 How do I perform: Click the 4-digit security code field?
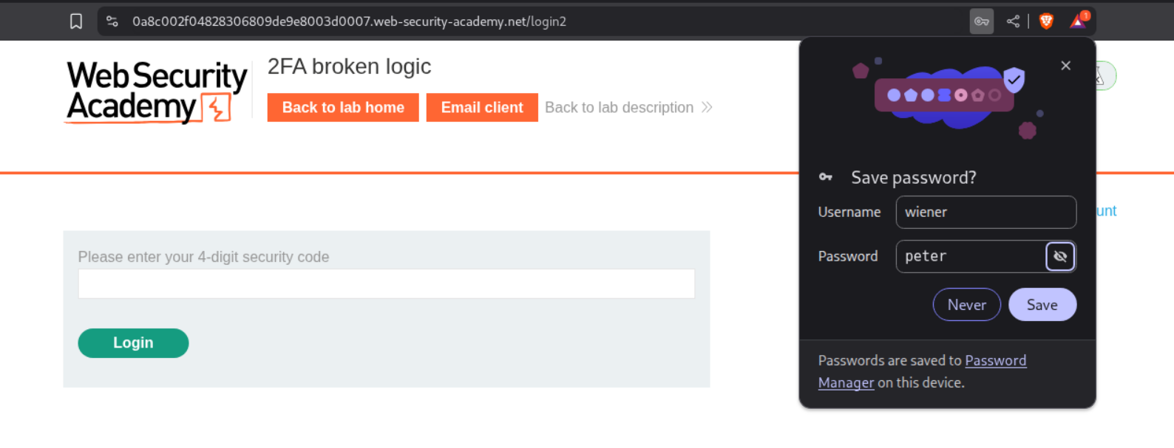click(386, 283)
